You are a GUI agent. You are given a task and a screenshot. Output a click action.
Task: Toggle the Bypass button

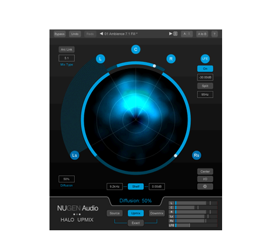[60, 34]
